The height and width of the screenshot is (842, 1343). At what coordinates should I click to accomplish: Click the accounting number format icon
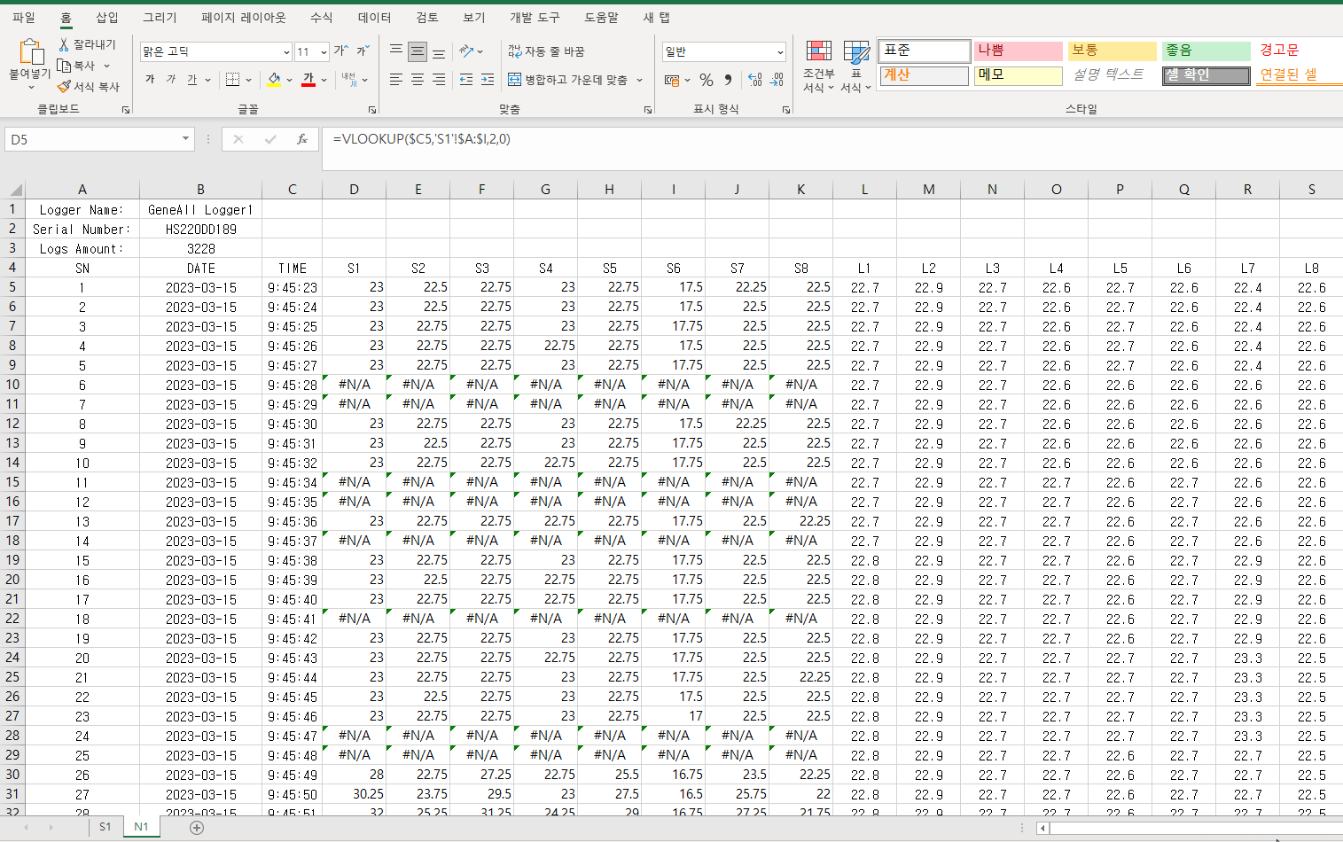tap(673, 80)
